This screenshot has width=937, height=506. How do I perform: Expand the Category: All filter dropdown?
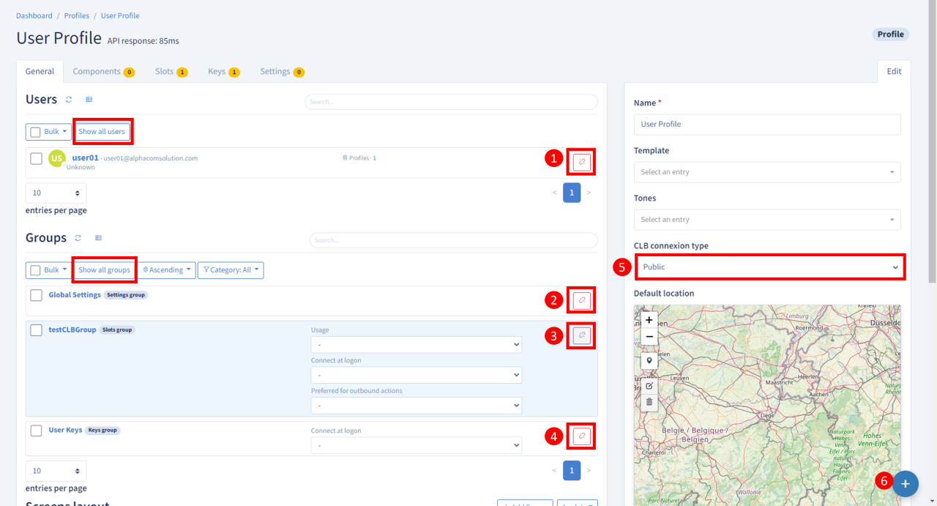(x=231, y=270)
